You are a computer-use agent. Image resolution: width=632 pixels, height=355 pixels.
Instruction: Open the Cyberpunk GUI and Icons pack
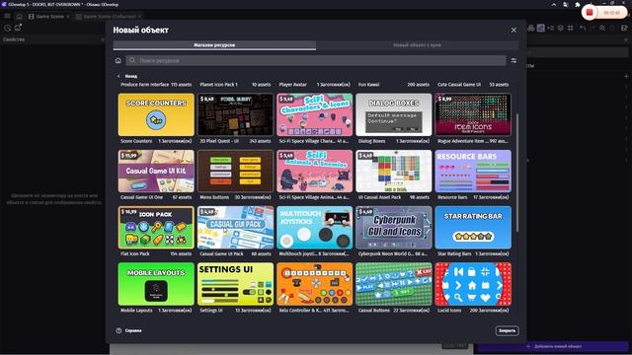(x=394, y=228)
